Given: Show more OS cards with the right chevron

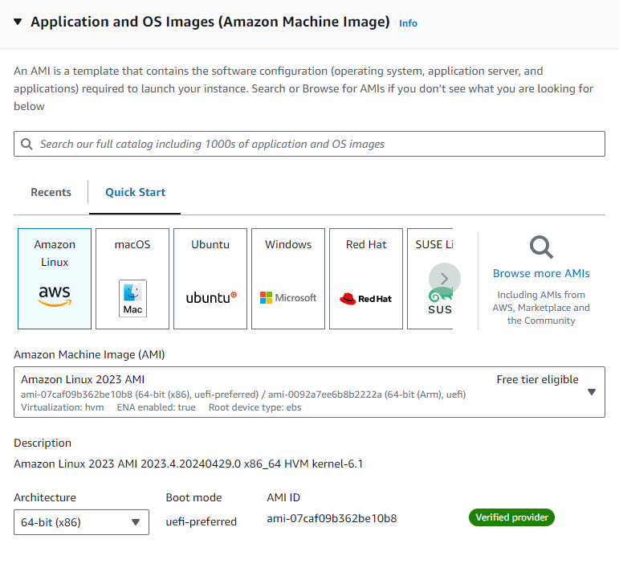Looking at the screenshot, I should (445, 279).
